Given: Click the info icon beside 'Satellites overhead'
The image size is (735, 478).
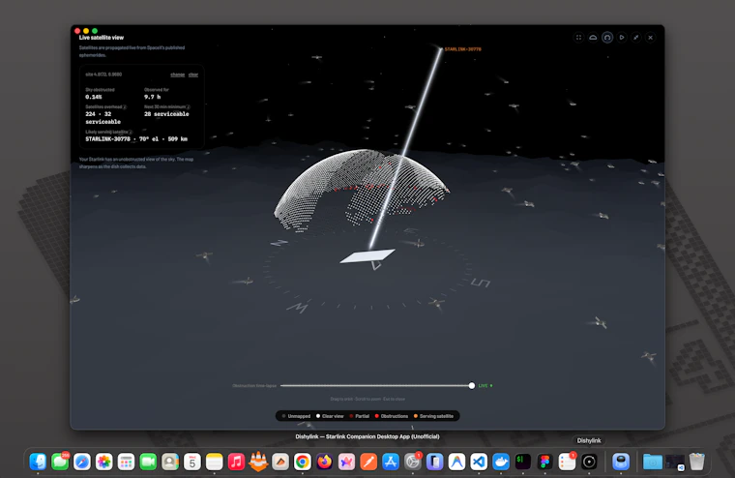Looking at the screenshot, I should (125, 107).
